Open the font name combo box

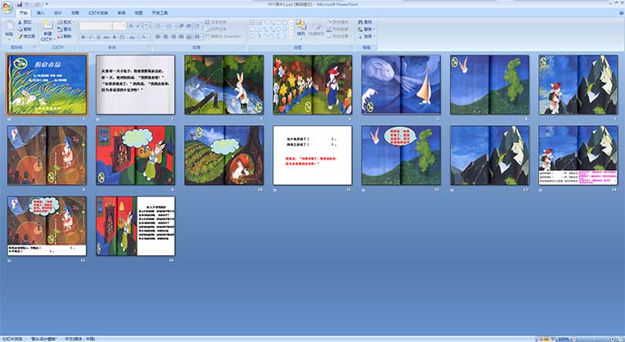pyautogui.click(x=96, y=26)
